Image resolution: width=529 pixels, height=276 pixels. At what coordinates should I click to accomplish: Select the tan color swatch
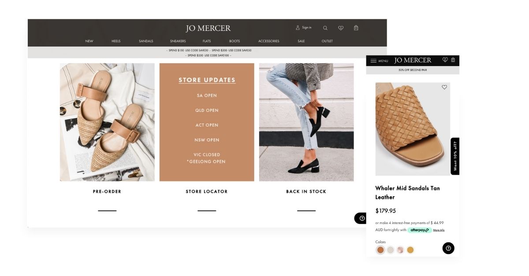(x=380, y=250)
